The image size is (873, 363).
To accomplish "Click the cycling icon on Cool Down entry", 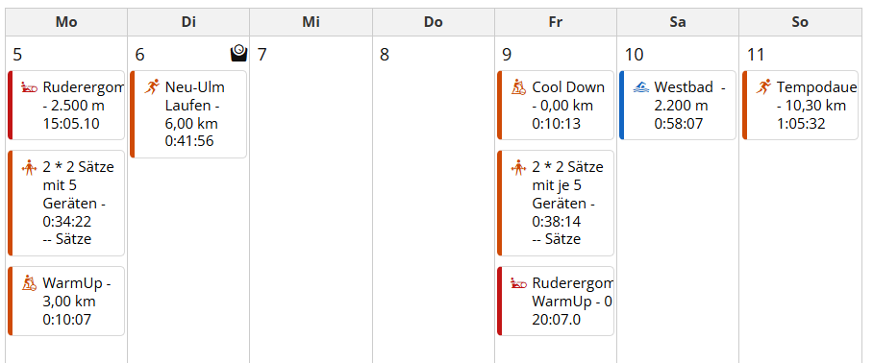I will [519, 87].
